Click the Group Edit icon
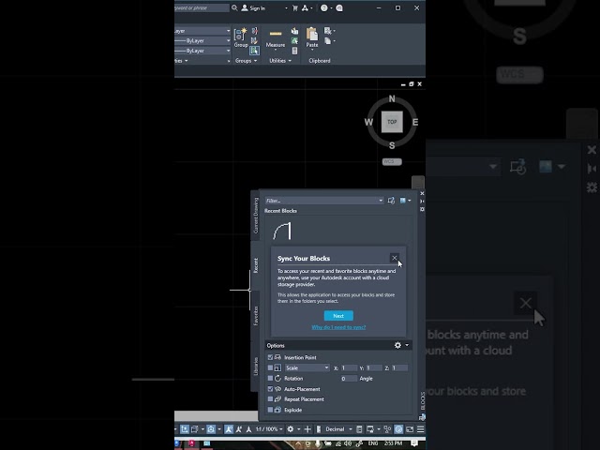The image size is (600, 450). point(254,40)
